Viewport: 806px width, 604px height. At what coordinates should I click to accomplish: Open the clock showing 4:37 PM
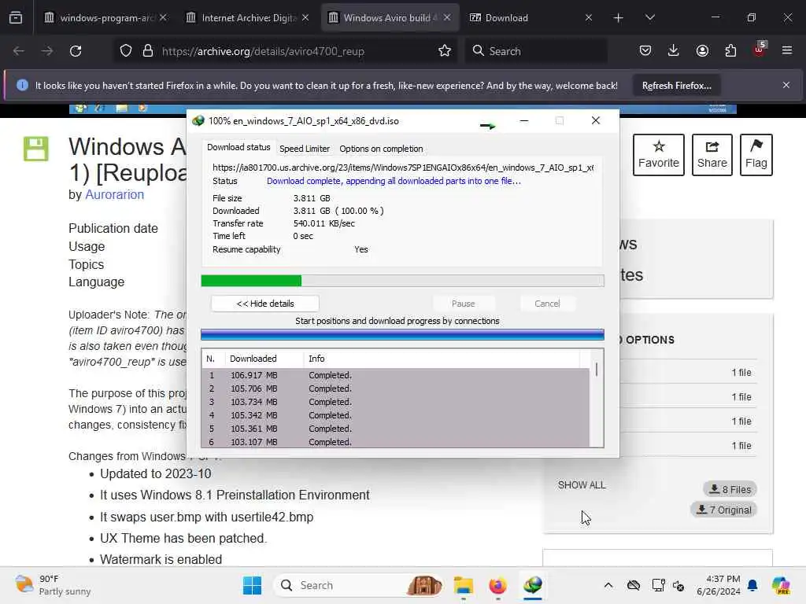point(719,585)
